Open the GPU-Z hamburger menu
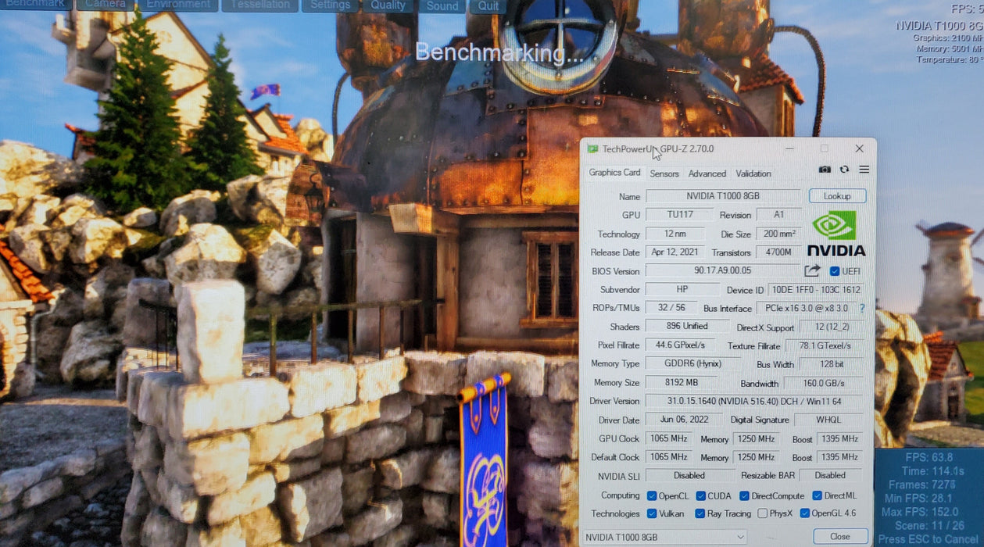 pos(864,170)
